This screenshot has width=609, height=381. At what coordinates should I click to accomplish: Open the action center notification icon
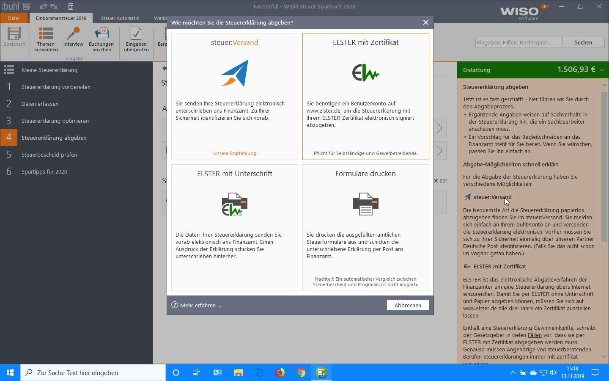click(x=595, y=373)
